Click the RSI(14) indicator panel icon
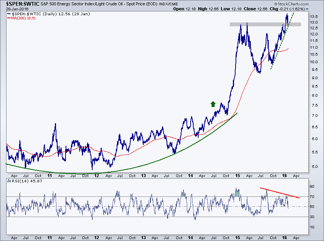The height and width of the screenshot is (241, 324). (9, 181)
